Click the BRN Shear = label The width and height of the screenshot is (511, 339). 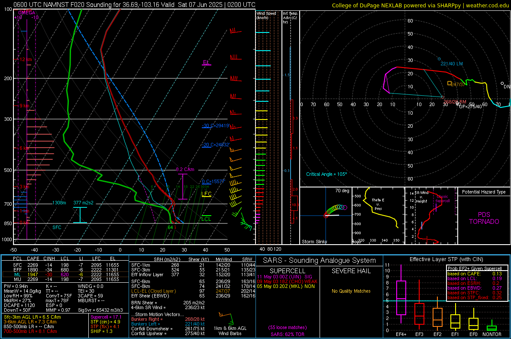pyautogui.click(x=144, y=303)
